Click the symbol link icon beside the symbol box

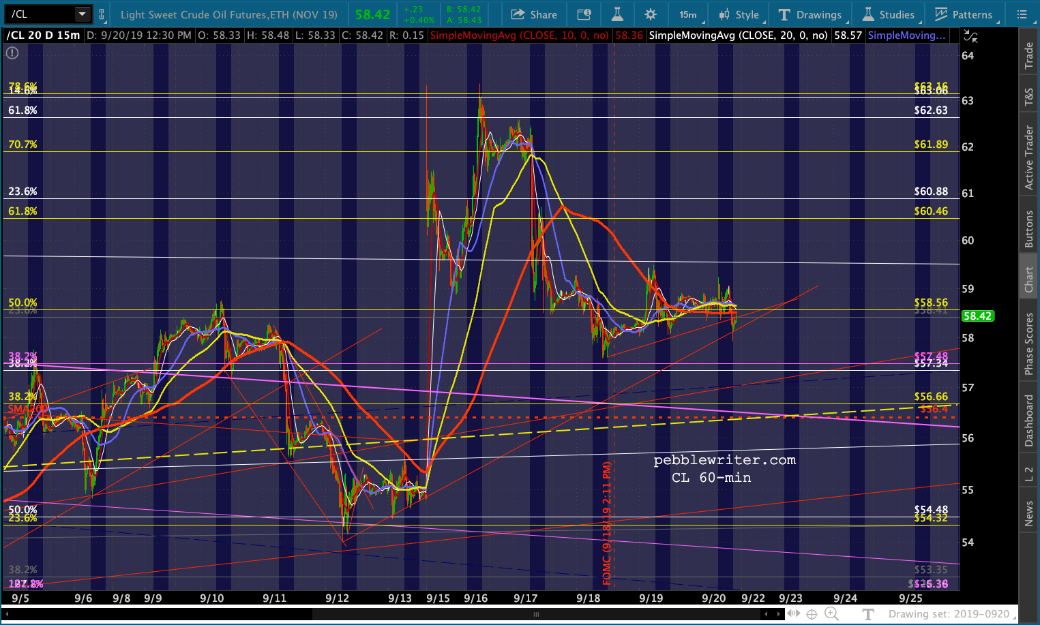102,14
